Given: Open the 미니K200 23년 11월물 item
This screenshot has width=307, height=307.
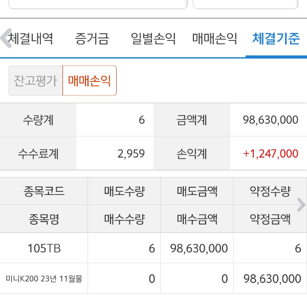Looking at the screenshot, I should pyautogui.click(x=44, y=279).
